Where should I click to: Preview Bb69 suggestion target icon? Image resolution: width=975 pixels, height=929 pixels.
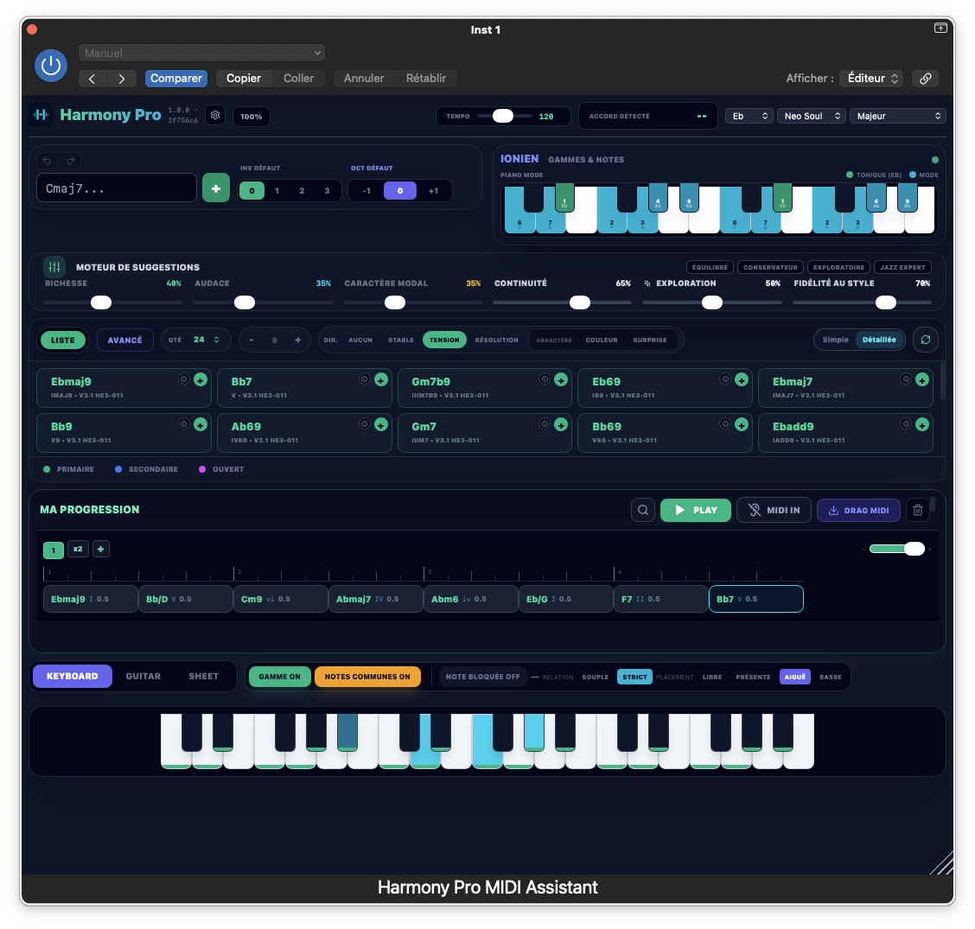(x=725, y=423)
